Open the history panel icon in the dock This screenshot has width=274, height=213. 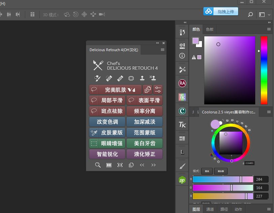(x=182, y=32)
